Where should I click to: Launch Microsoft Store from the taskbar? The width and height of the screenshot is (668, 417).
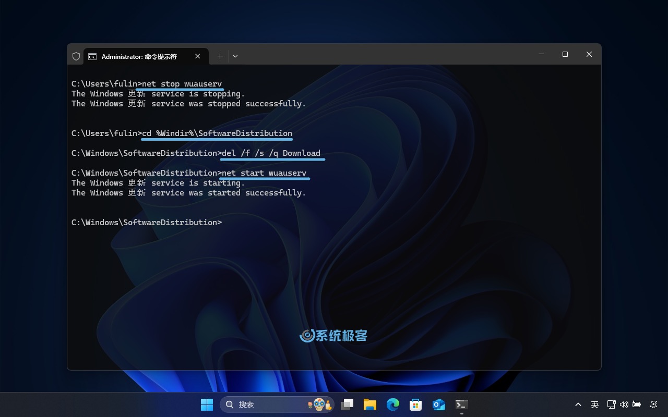(415, 404)
